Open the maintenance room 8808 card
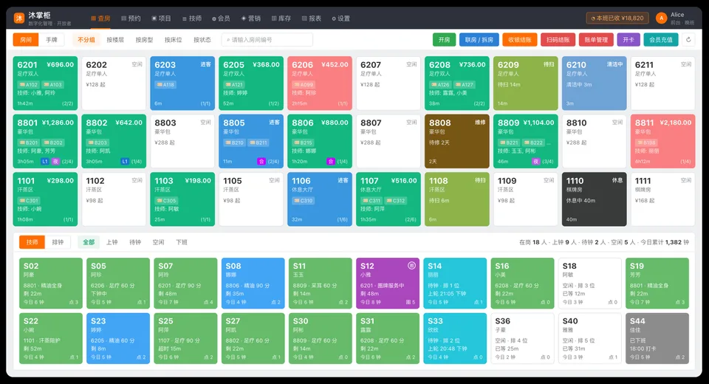This screenshot has width=709, height=384. (x=456, y=141)
